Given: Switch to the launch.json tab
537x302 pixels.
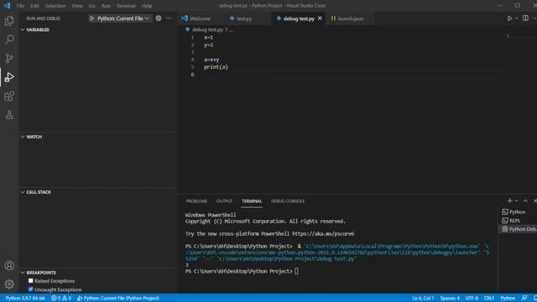Looking at the screenshot, I should 351,18.
